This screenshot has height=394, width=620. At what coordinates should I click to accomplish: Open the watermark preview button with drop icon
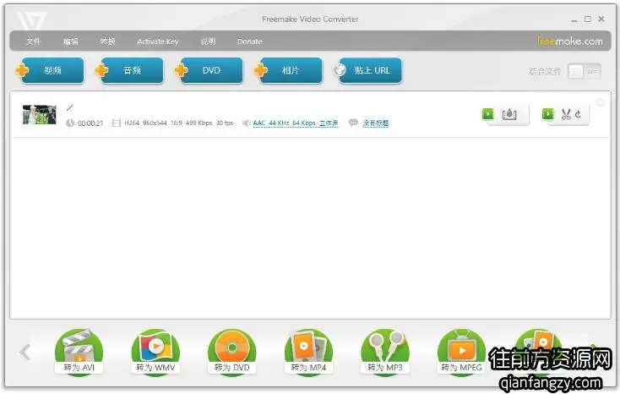(505, 114)
